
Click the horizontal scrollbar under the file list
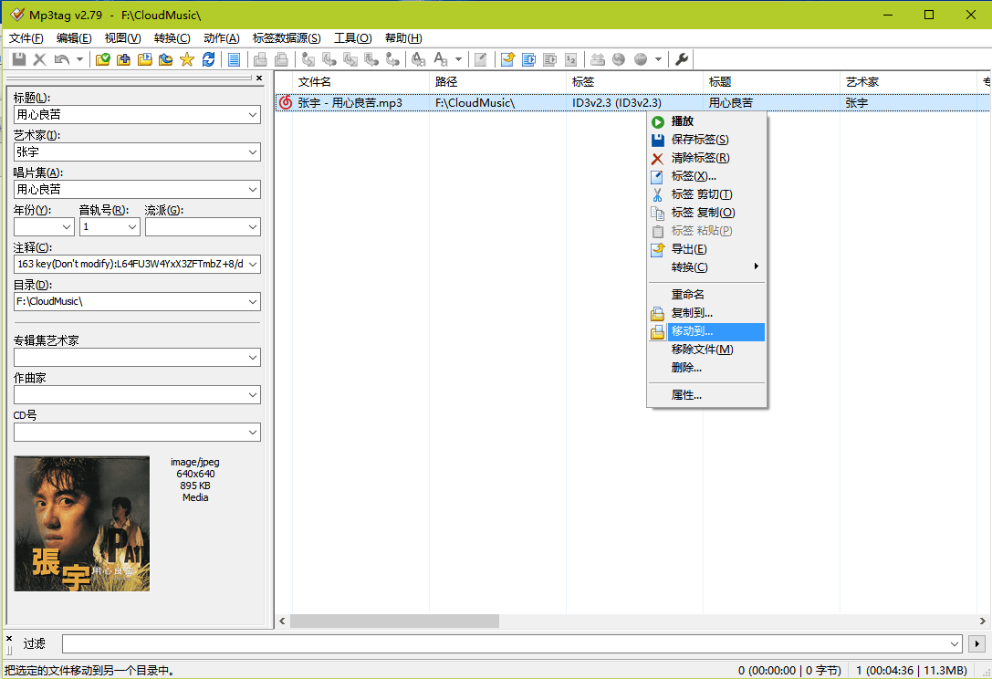392,620
